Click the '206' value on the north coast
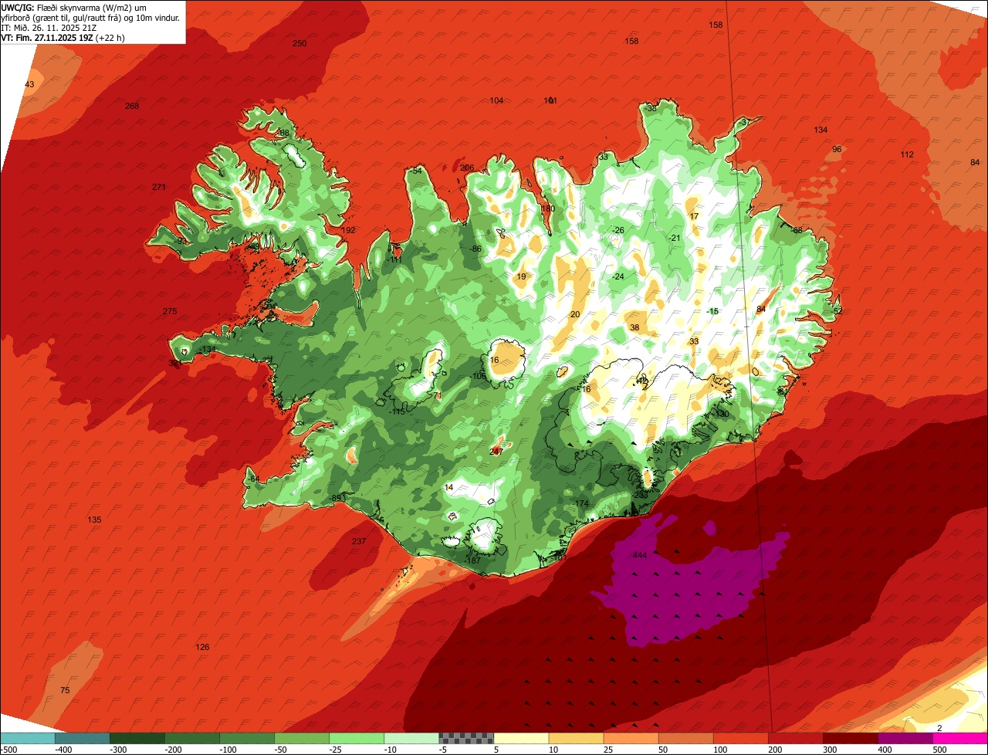The image size is (988, 755). click(x=467, y=168)
